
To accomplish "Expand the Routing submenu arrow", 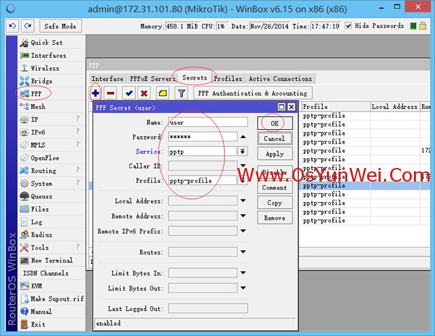I will (79, 169).
